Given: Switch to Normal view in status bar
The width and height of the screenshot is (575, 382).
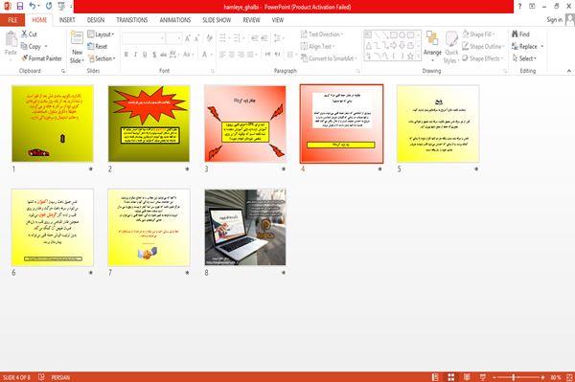Looking at the screenshot, I should click(x=435, y=377).
